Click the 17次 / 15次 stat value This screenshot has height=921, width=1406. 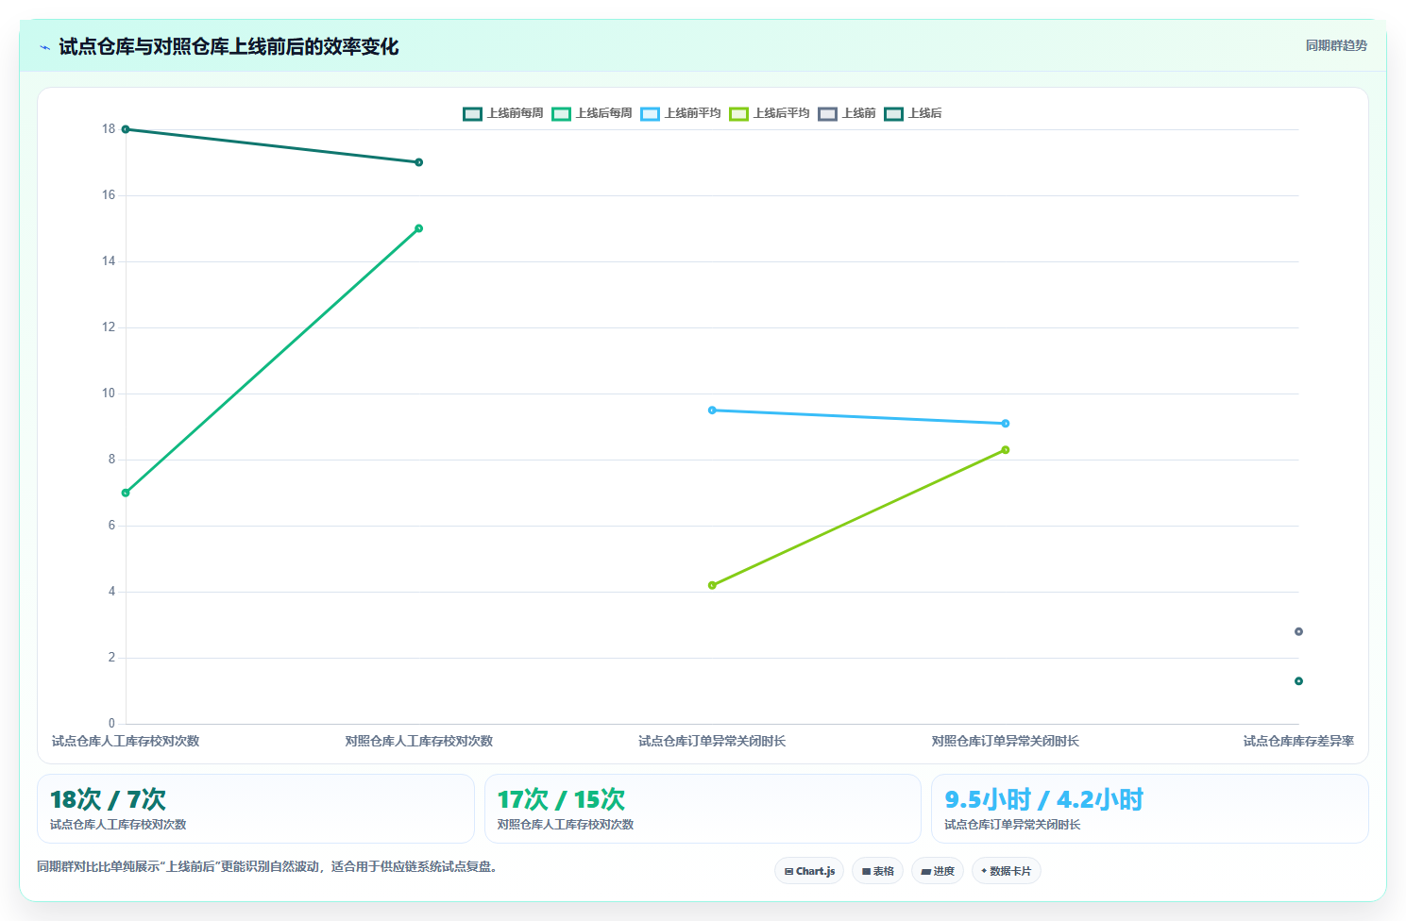[x=561, y=799]
